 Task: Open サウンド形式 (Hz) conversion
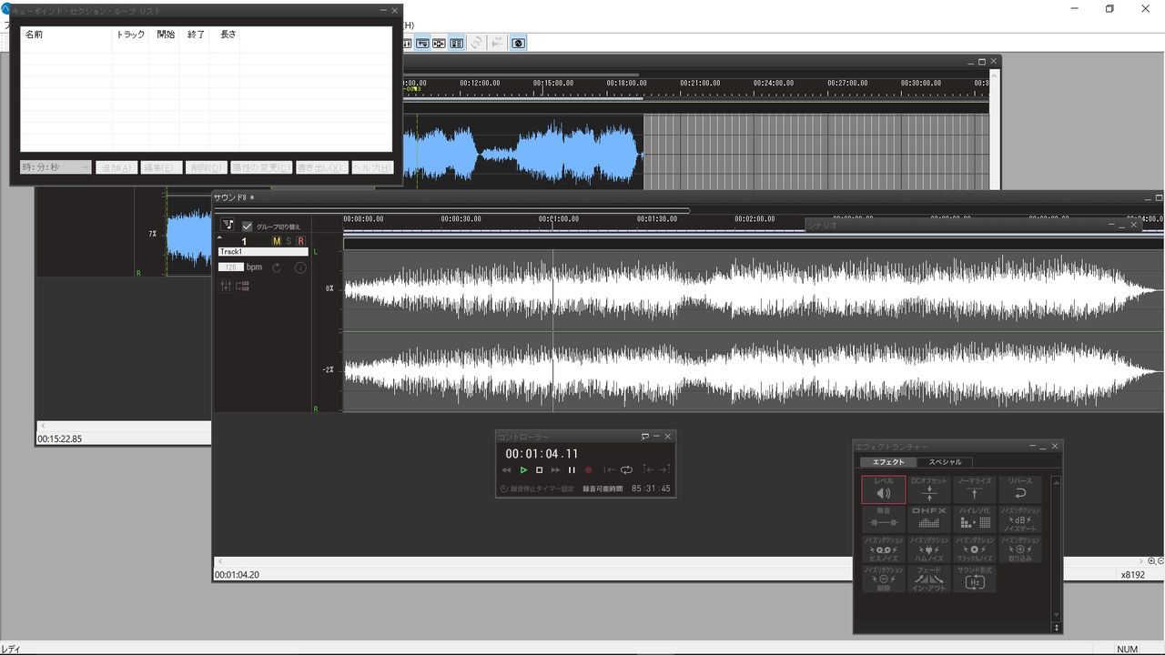974,579
